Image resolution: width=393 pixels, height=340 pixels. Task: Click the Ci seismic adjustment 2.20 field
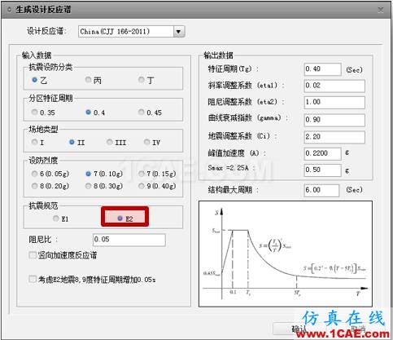coord(334,137)
